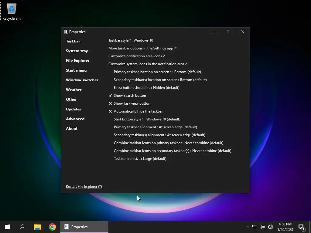
Task: Change Extra button should be Hidden
Action: pyautogui.click(x=147, y=88)
